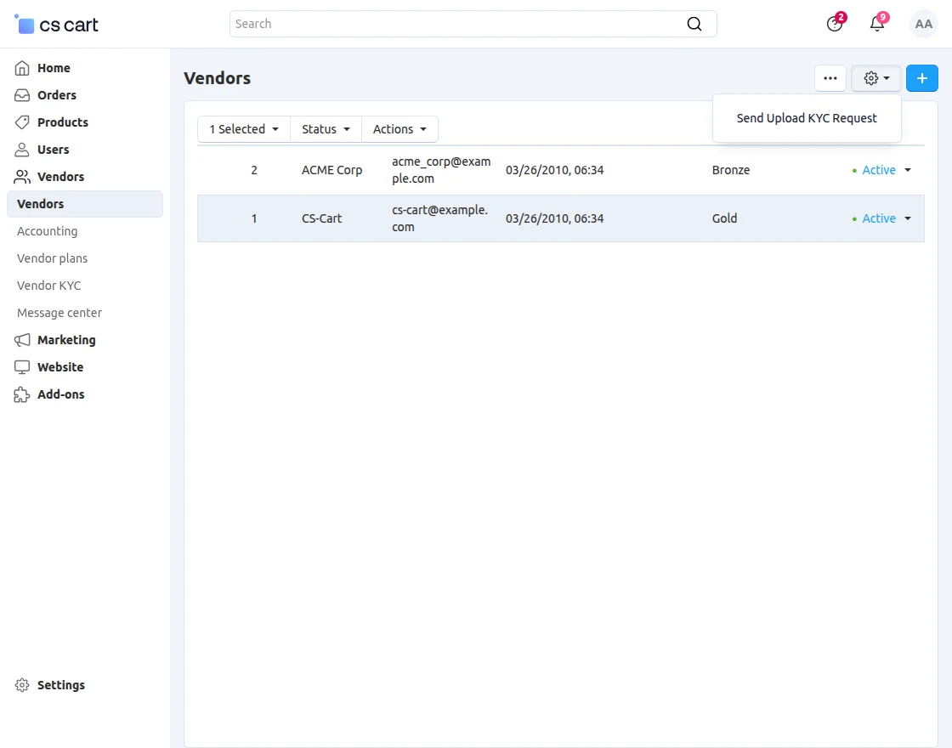The image size is (952, 748).
Task: Click the Vendors people icon in sidebar
Action: point(22,177)
